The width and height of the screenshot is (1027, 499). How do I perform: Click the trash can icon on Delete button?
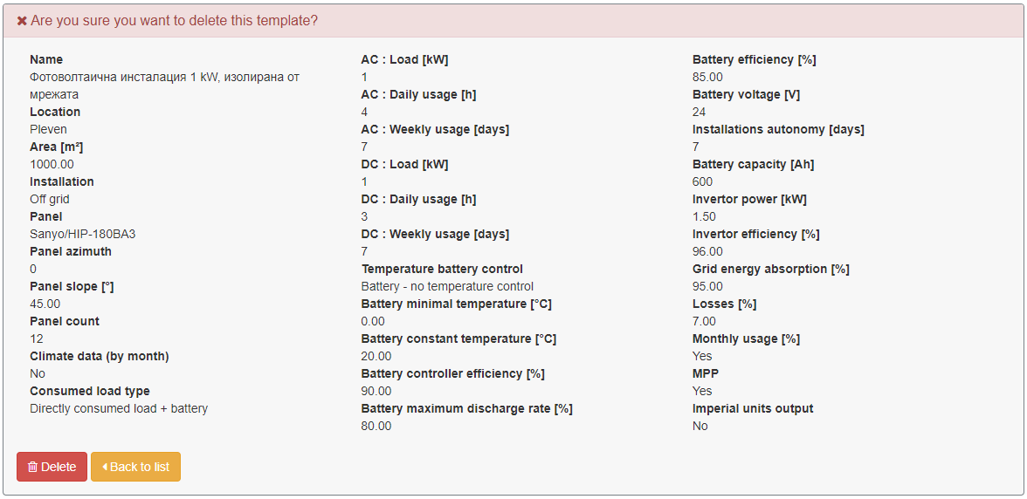click(32, 467)
